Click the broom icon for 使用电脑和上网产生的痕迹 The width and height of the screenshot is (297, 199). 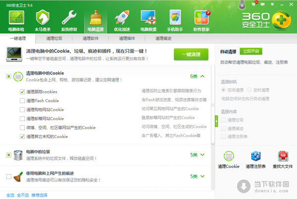18,176
